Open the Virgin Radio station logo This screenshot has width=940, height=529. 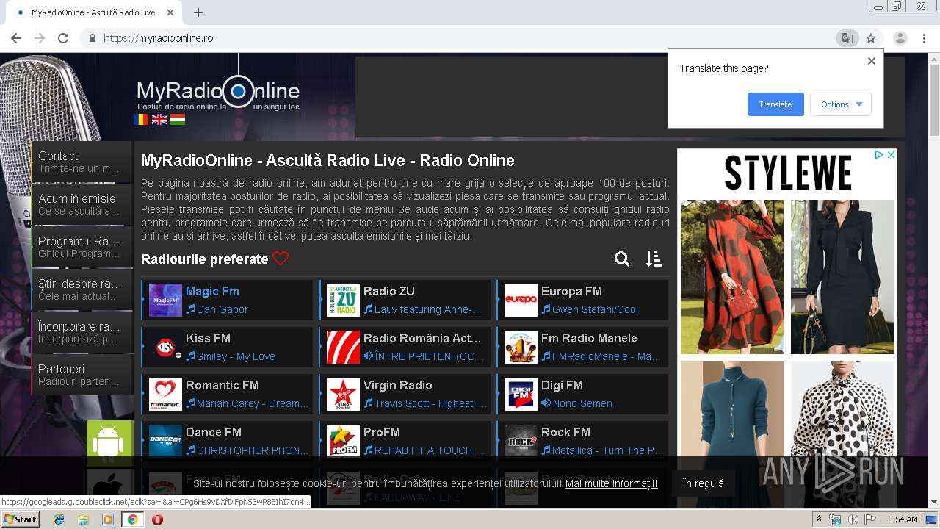343,394
